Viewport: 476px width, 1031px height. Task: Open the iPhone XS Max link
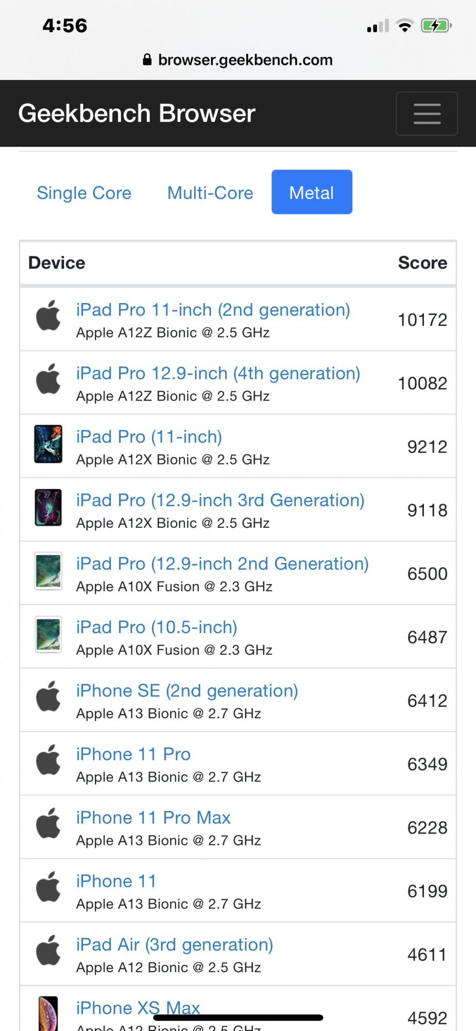(138, 1008)
